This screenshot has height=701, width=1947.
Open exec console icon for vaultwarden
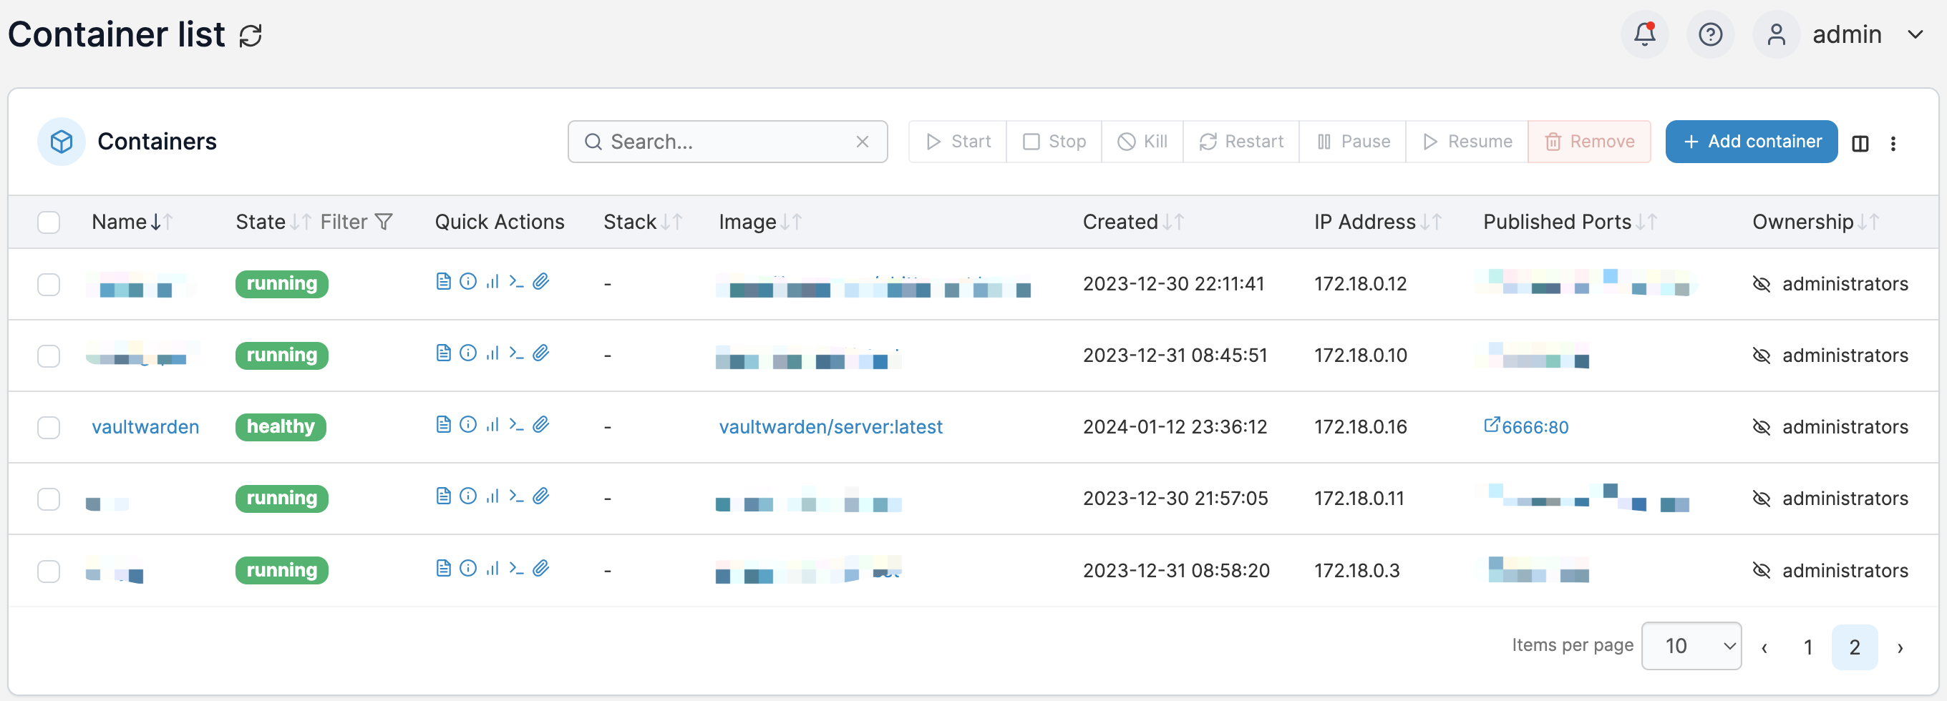tap(516, 424)
